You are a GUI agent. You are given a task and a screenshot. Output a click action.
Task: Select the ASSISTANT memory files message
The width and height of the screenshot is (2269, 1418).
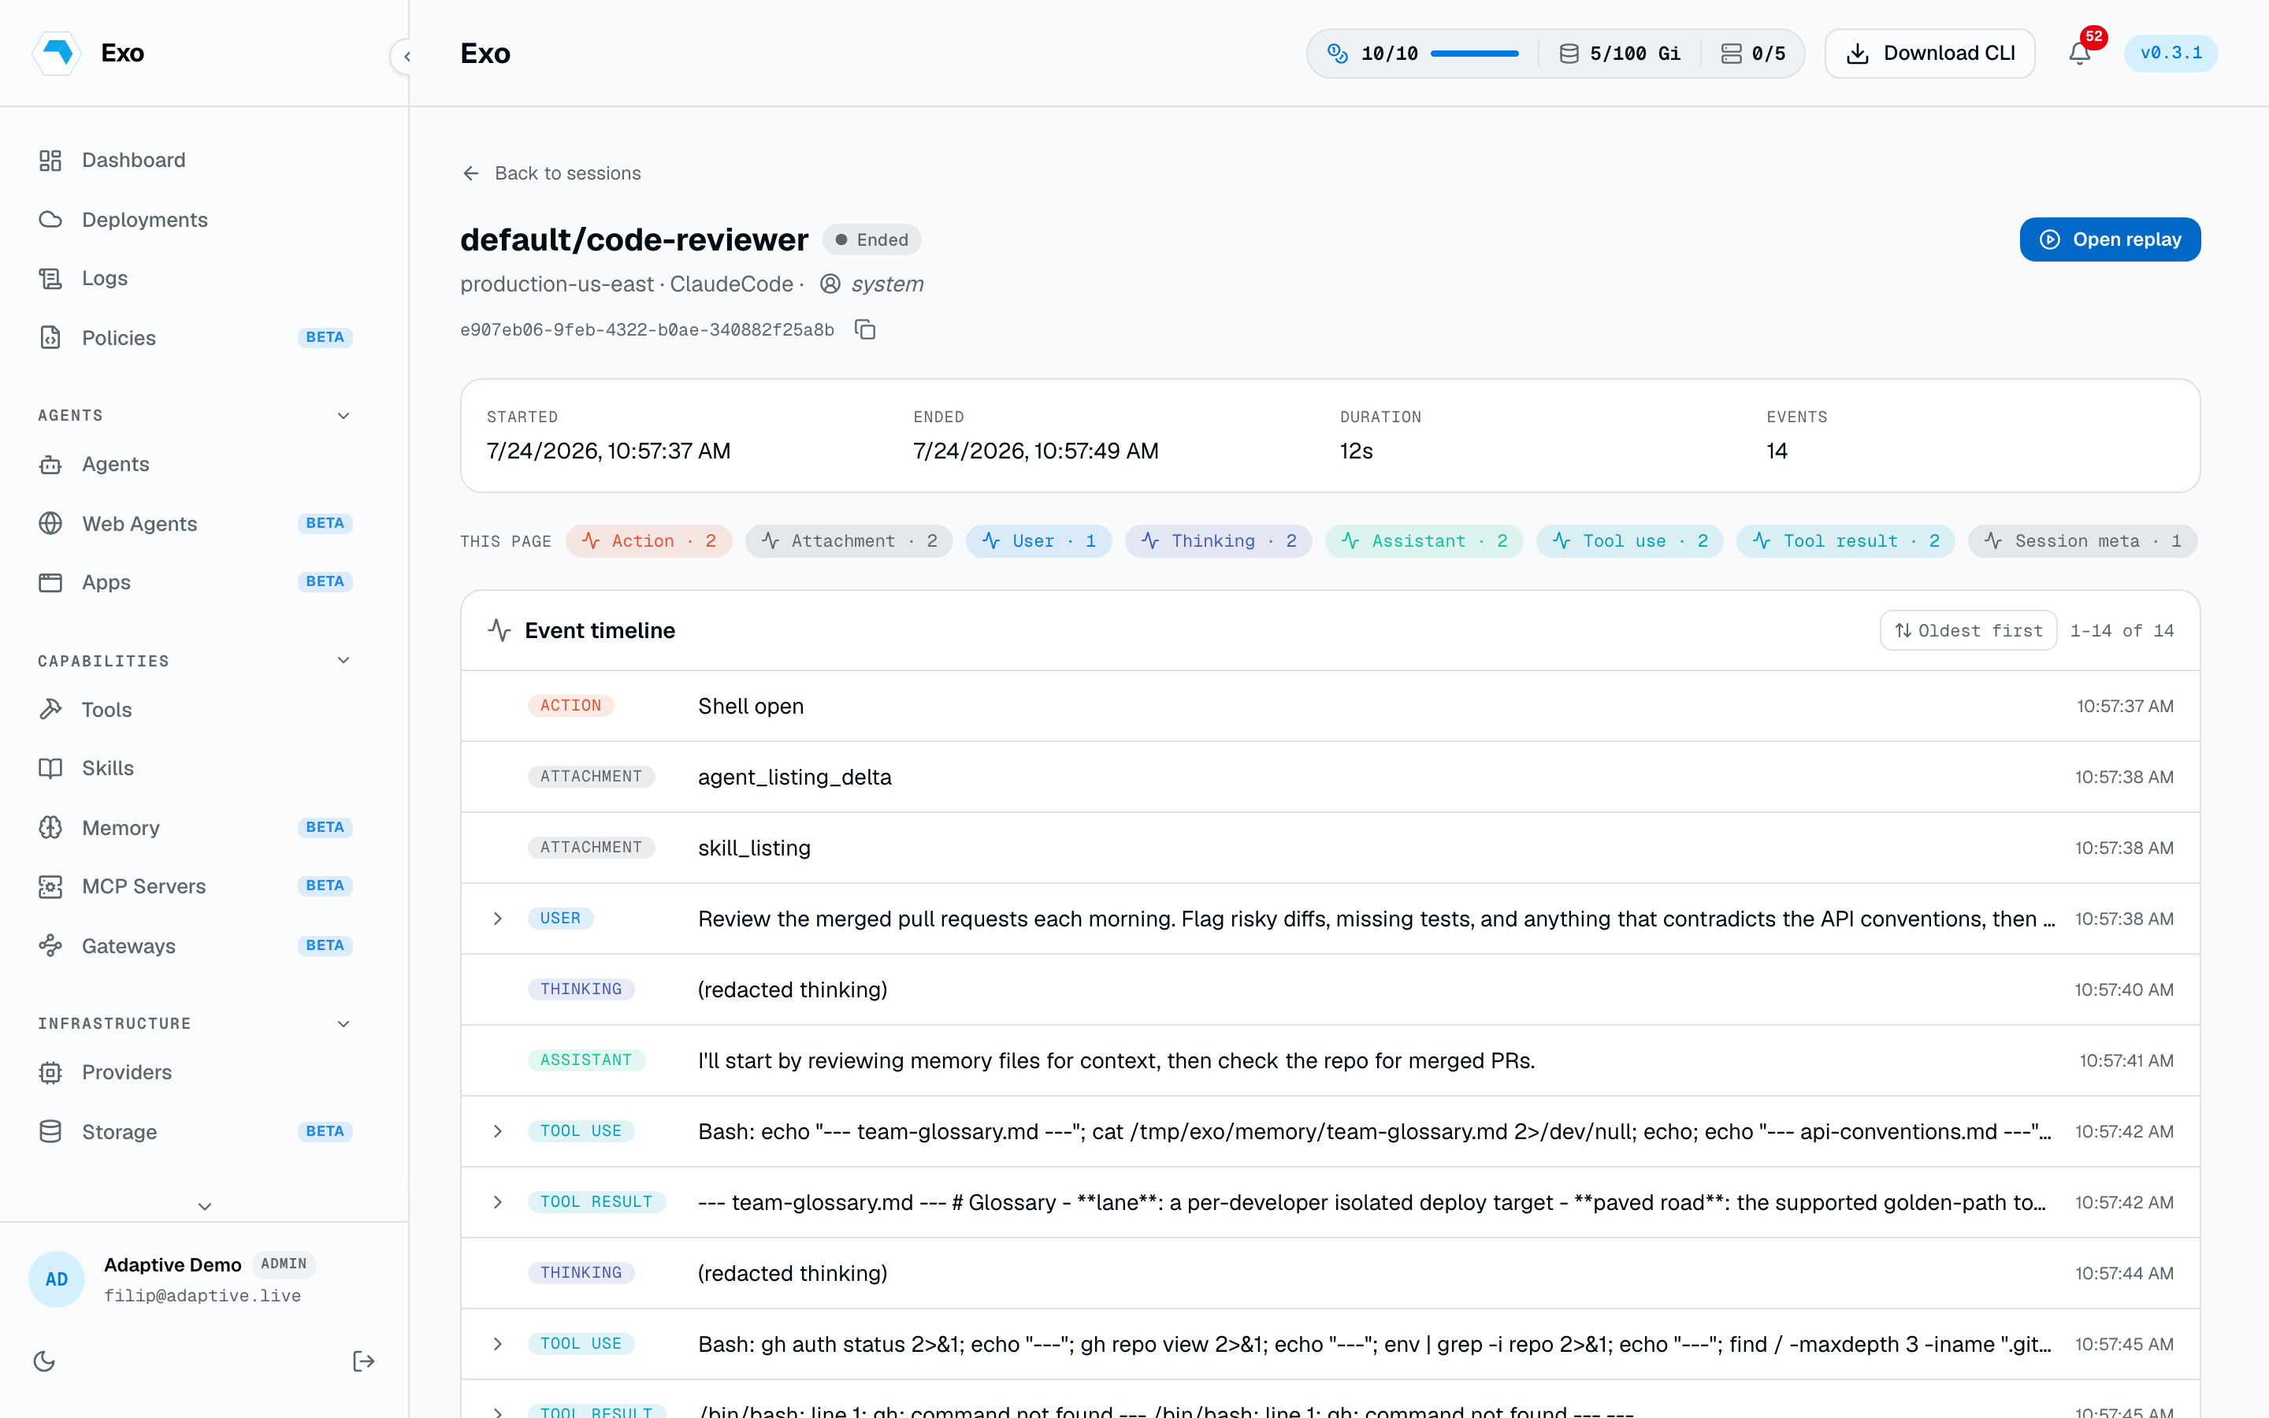click(x=1330, y=1060)
